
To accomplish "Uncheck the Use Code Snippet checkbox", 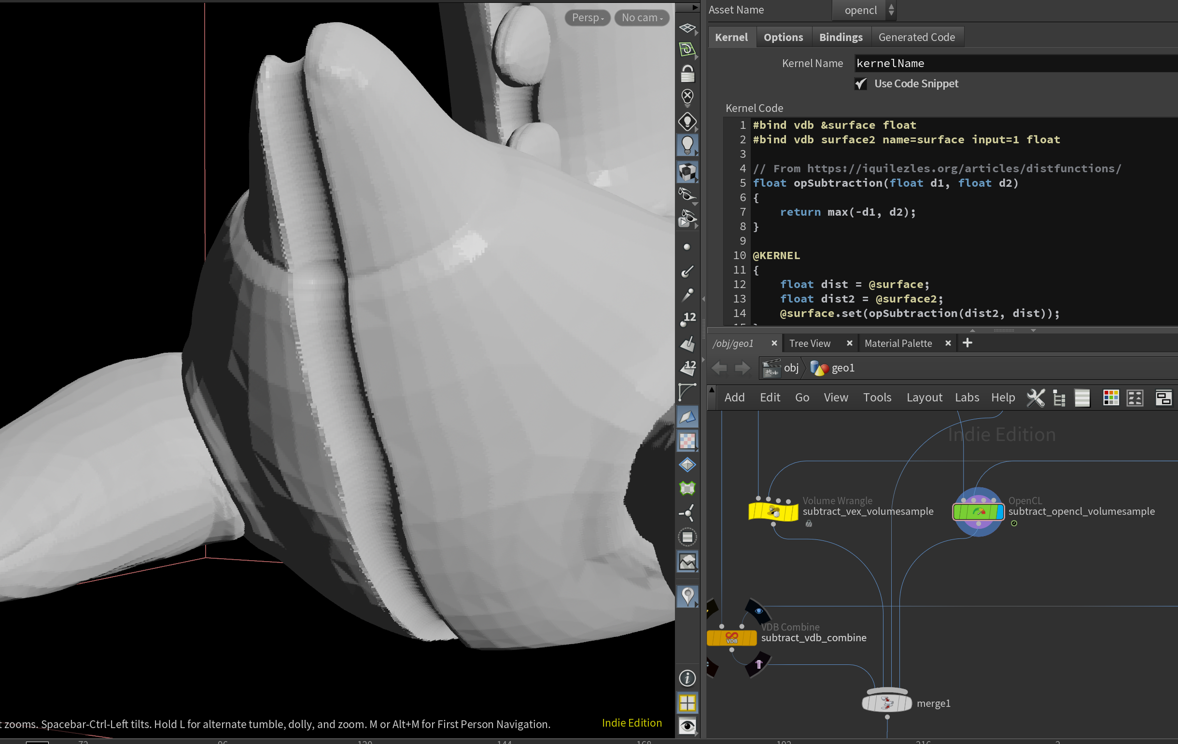I will (860, 84).
